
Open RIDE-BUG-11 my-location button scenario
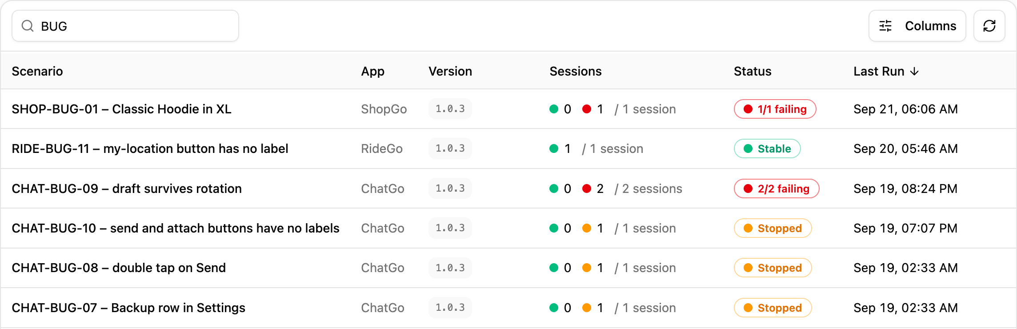[x=150, y=148]
